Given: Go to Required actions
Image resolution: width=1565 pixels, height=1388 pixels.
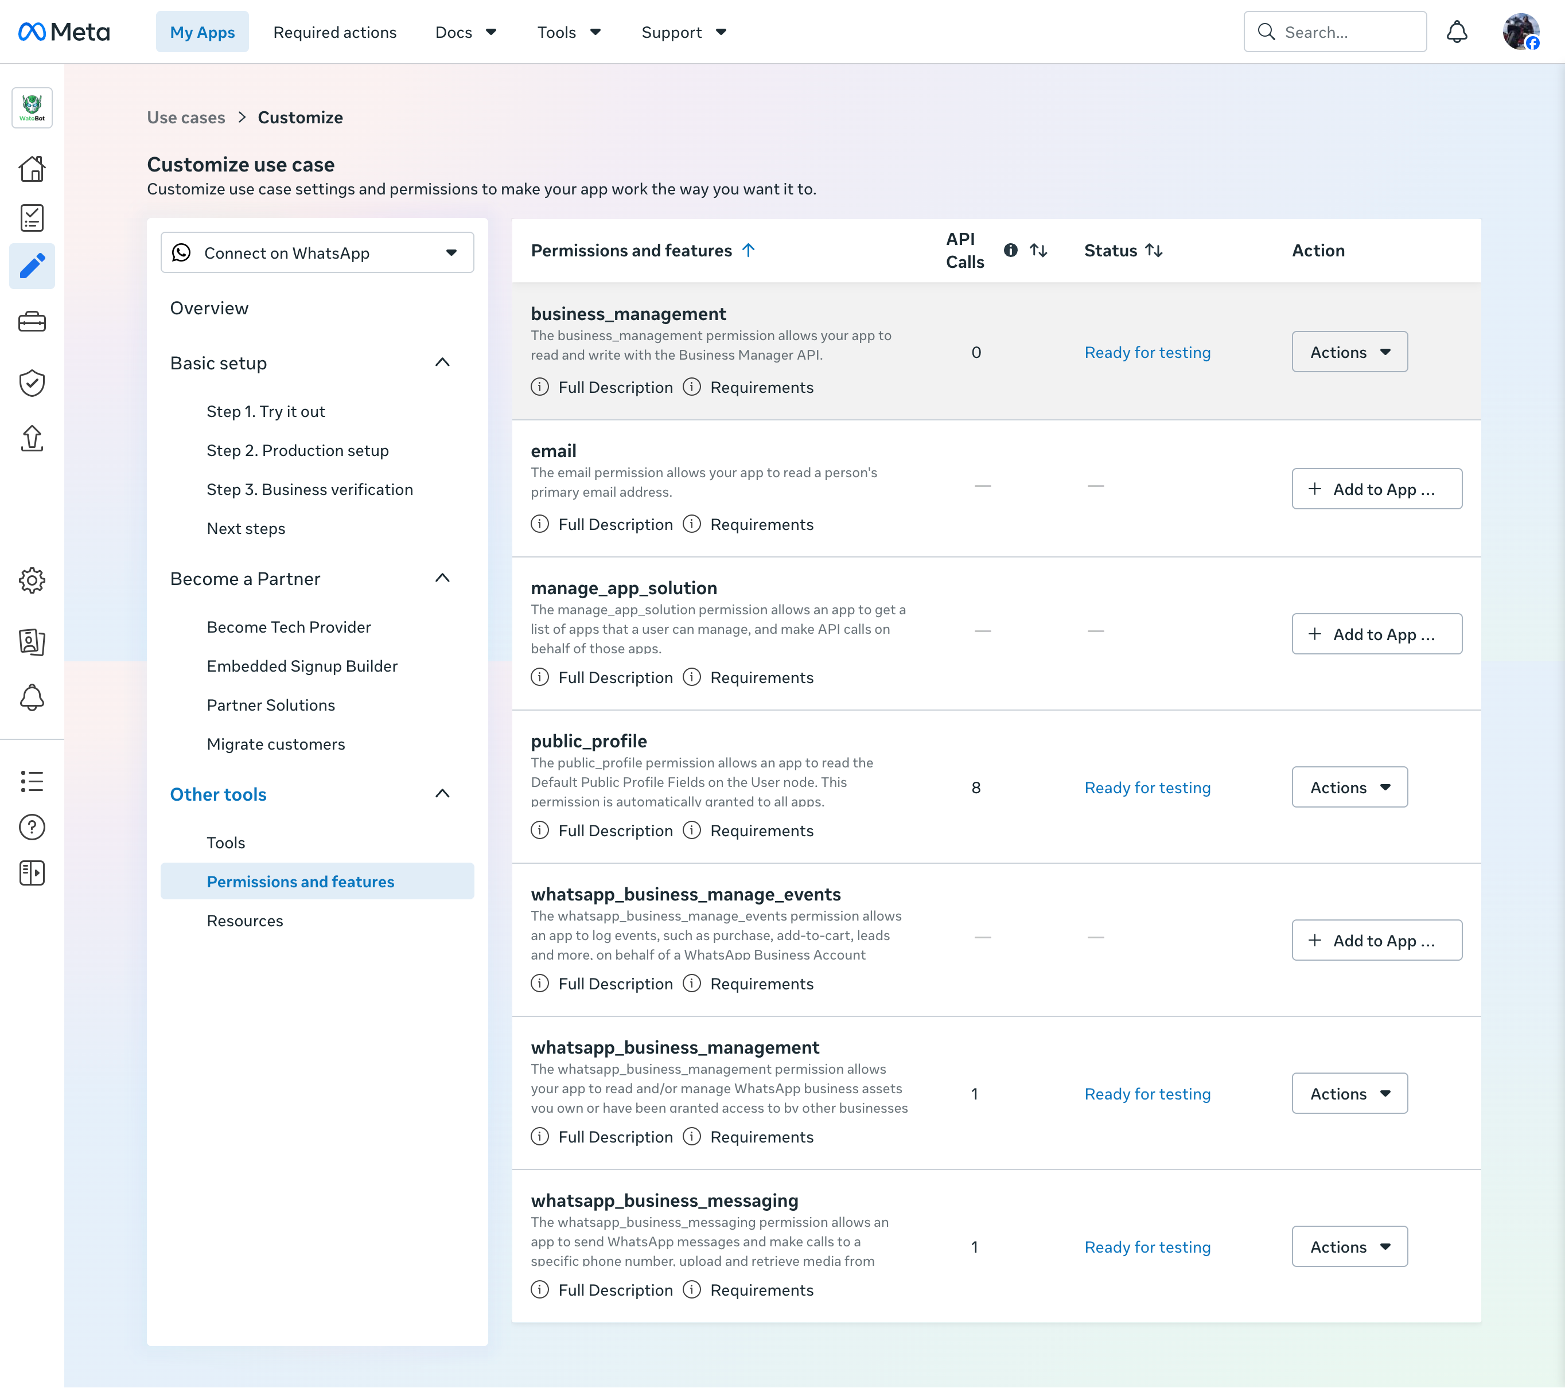Looking at the screenshot, I should point(334,32).
